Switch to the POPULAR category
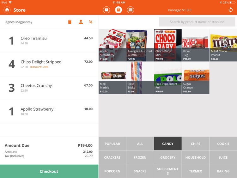Image resolution: width=237 pixels, height=178 pixels. pos(112,144)
